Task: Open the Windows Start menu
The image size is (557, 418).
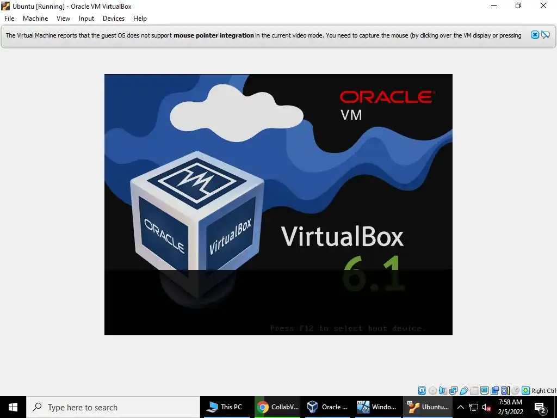Action: 13,407
